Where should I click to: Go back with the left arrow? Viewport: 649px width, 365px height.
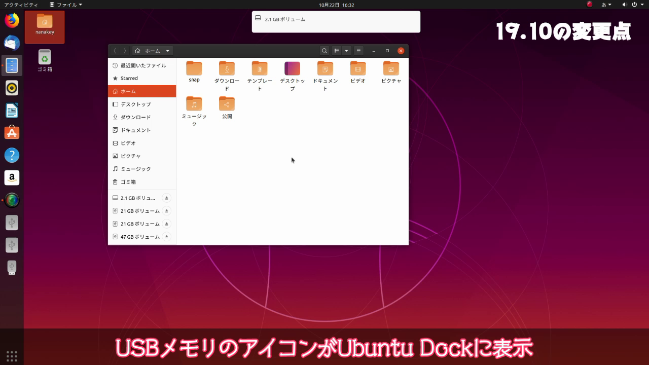point(115,51)
